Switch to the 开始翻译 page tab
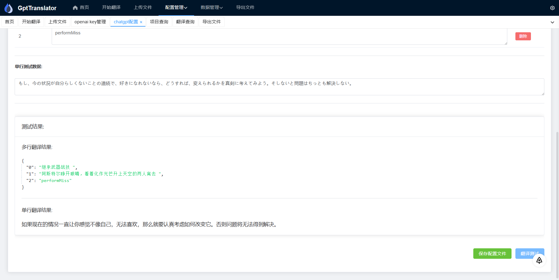This screenshot has height=280, width=559. tap(31, 22)
